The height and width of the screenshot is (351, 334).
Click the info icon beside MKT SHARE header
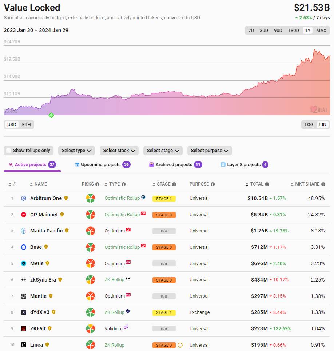pos(323,184)
